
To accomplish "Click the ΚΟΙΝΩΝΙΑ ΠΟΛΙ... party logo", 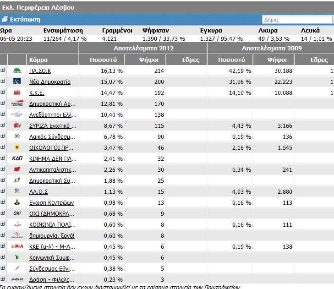I will pos(17,224).
